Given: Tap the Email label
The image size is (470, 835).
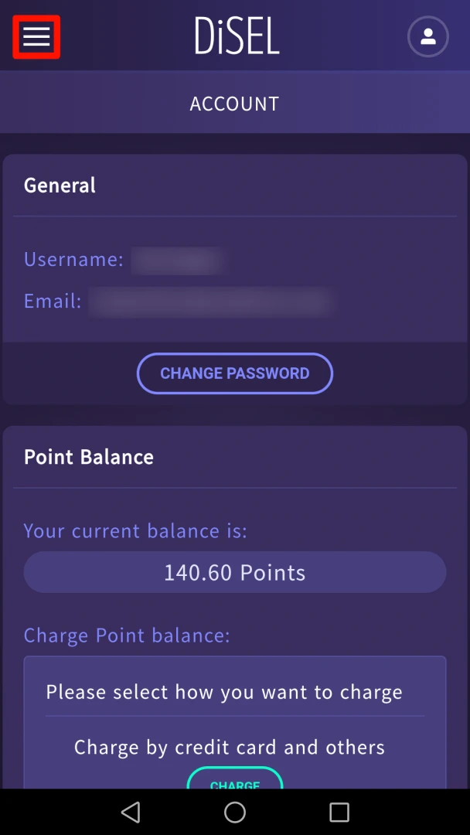Looking at the screenshot, I should coord(53,302).
